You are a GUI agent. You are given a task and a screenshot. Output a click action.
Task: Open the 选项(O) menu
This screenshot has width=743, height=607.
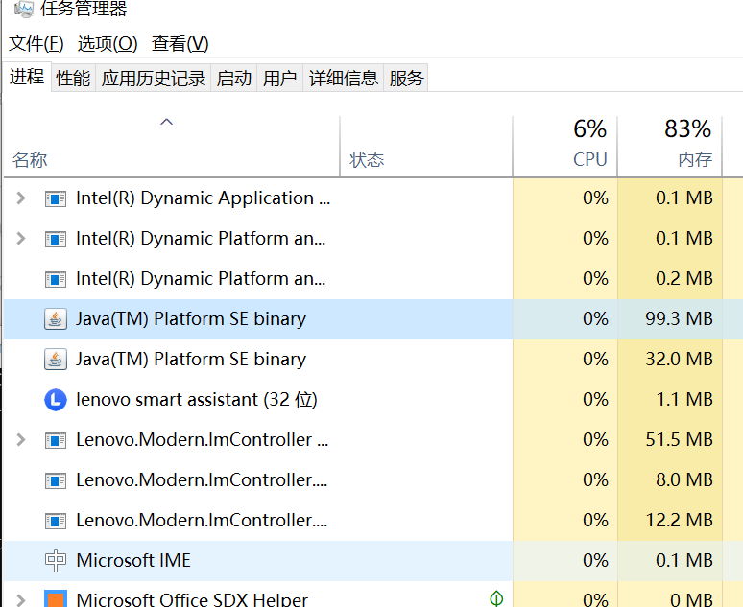(x=108, y=43)
